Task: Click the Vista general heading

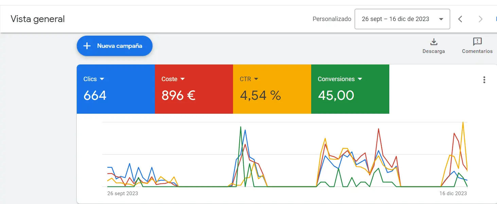Action: [x=38, y=19]
